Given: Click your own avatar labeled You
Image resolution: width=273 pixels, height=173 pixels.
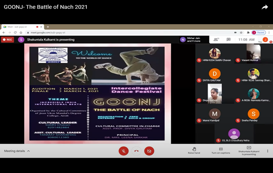Looking at the screenshot, I should [x=265, y=40].
